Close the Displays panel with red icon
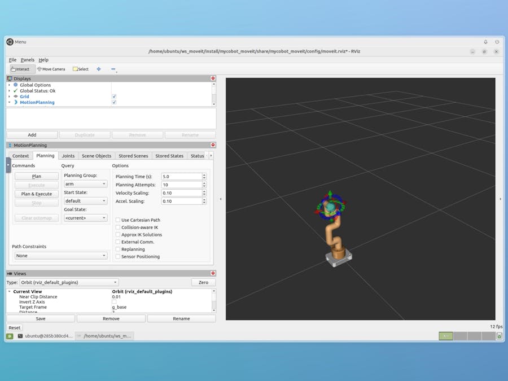The width and height of the screenshot is (508, 381). point(213,78)
